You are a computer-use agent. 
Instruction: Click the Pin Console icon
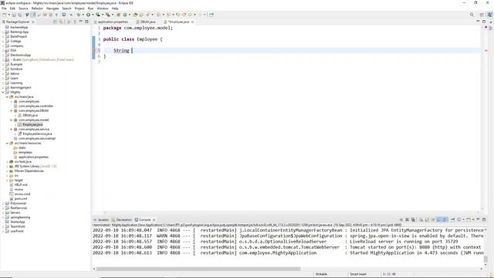[453, 219]
